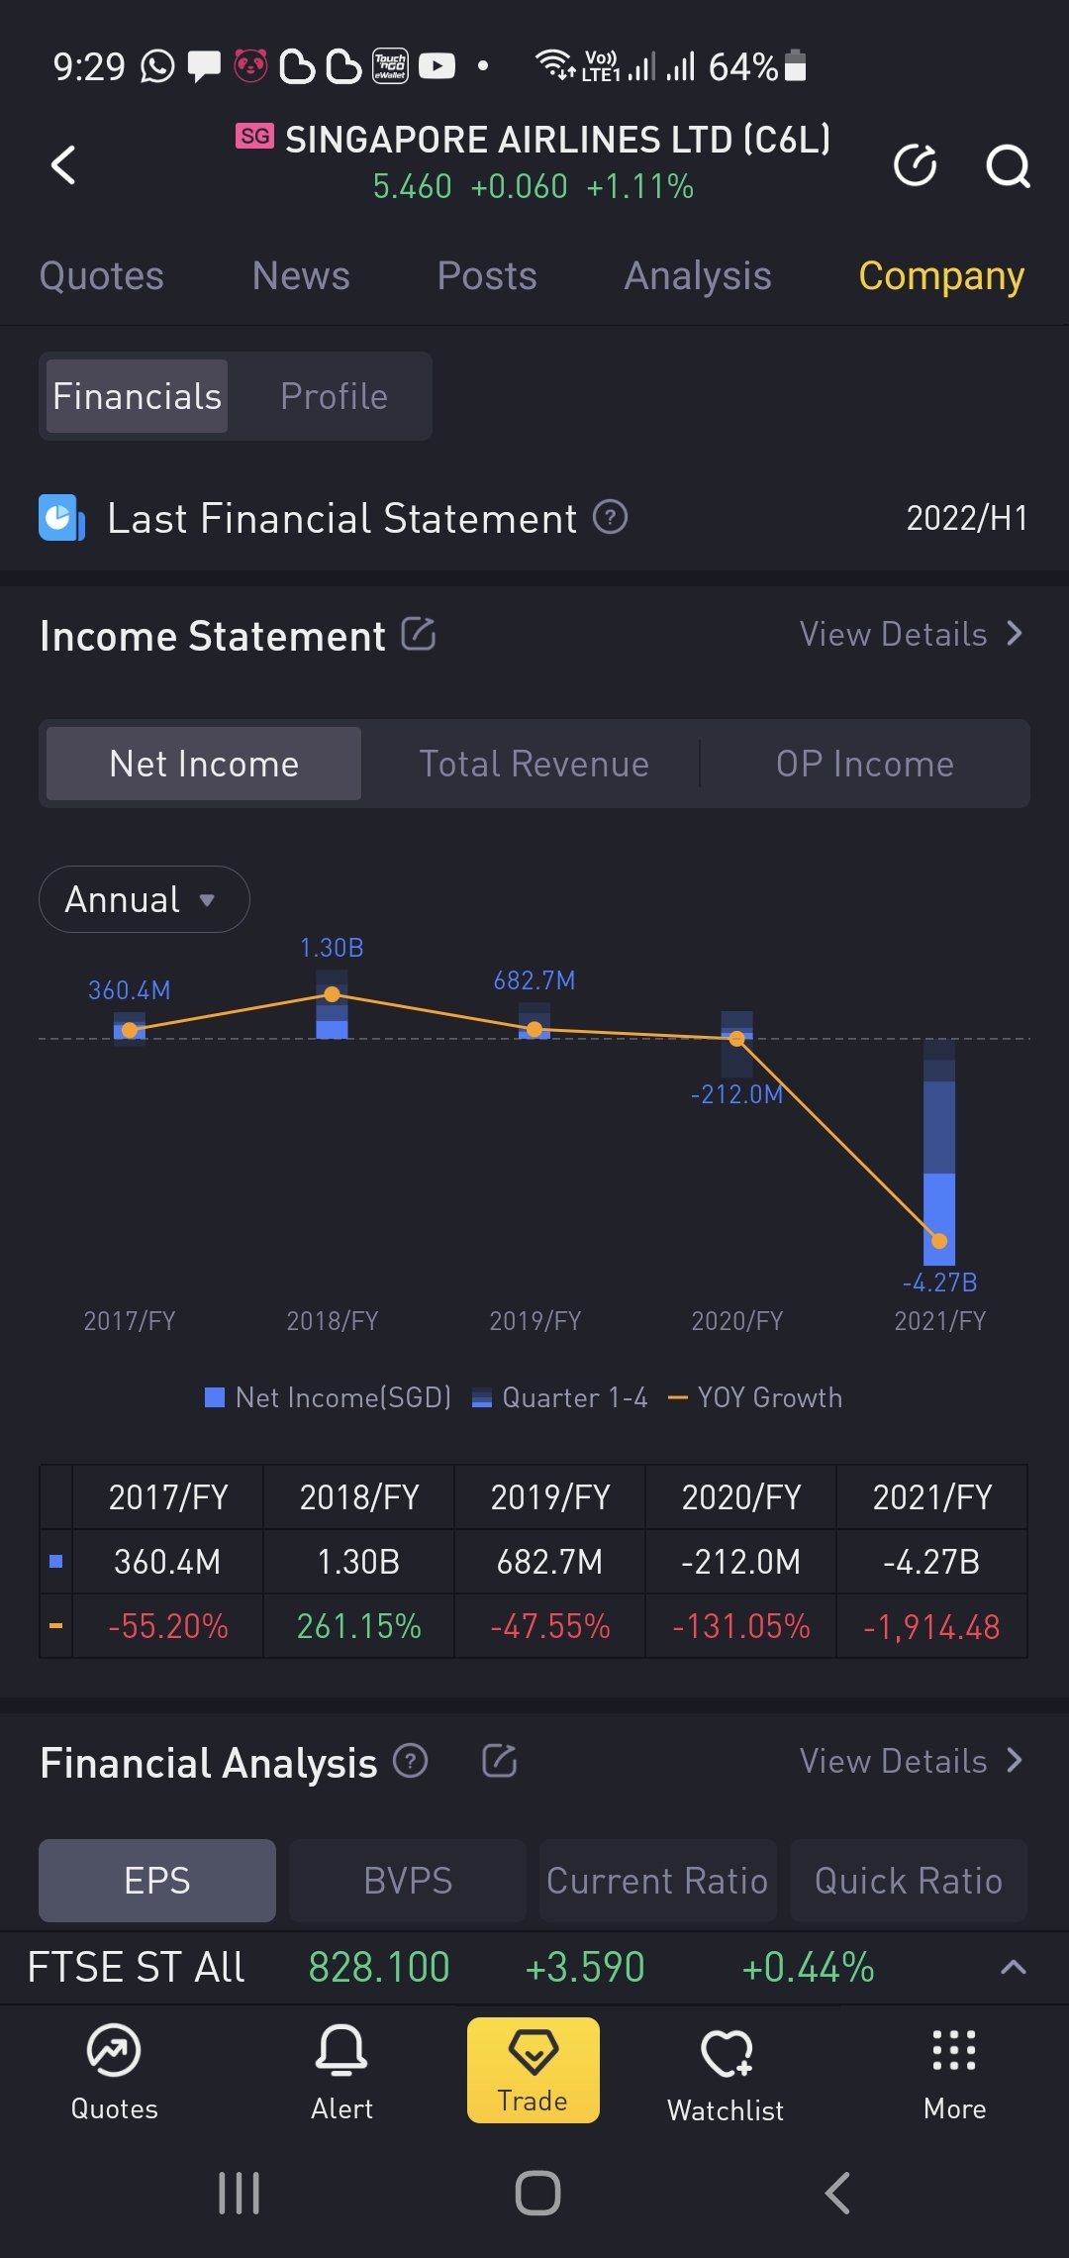Image resolution: width=1069 pixels, height=2258 pixels.
Task: Open the search magnifier icon
Action: click(1008, 165)
